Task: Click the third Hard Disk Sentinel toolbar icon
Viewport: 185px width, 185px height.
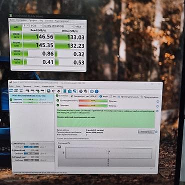Action: (21, 90)
